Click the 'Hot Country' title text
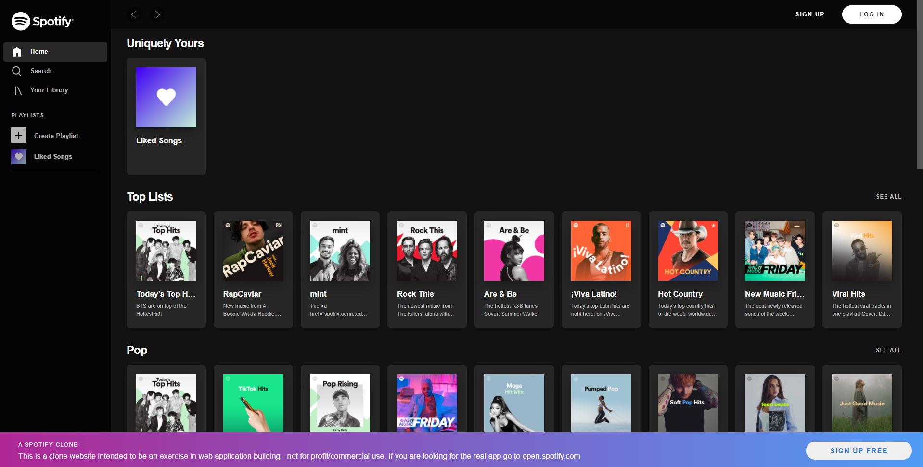The height and width of the screenshot is (467, 923). pos(680,294)
